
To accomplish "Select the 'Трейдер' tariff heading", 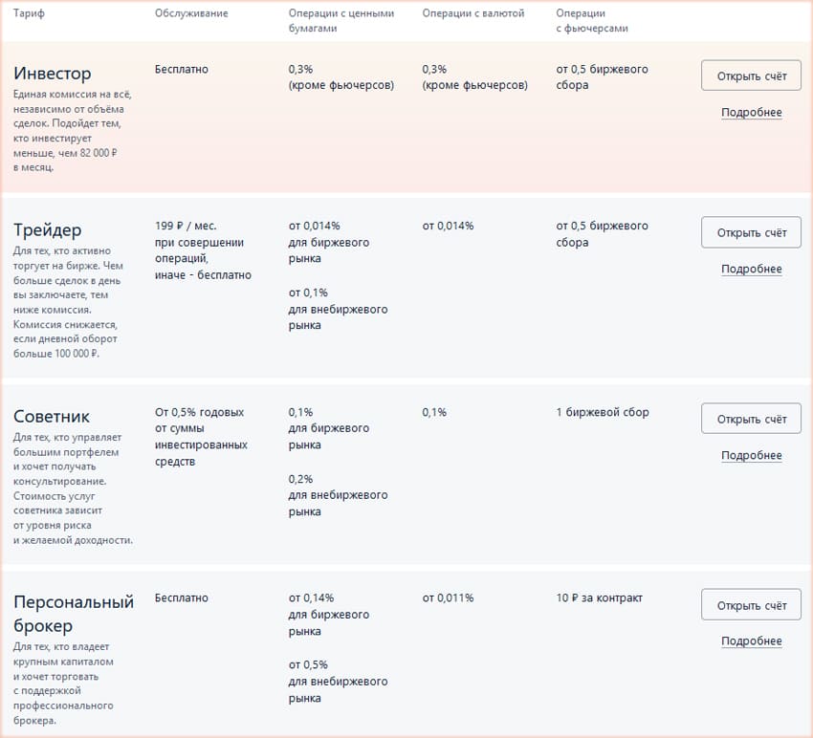I will pyautogui.click(x=48, y=230).
